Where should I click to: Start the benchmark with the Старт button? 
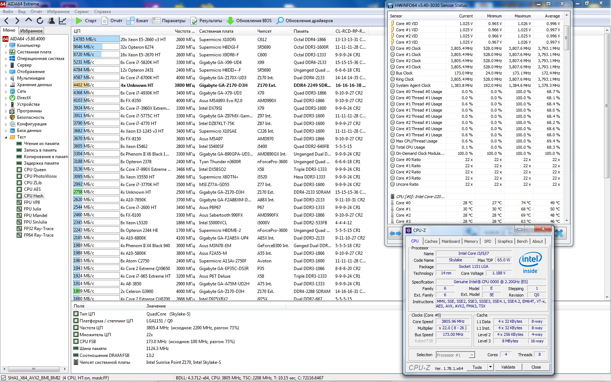[x=87, y=21]
